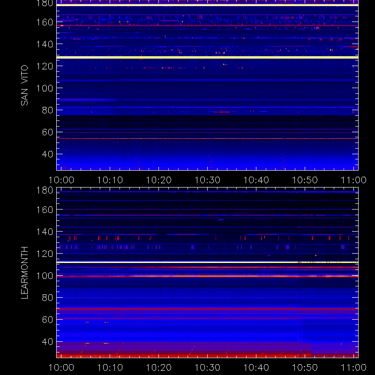Select the 160 tick label on SAN VITO axis

pyautogui.click(x=45, y=22)
